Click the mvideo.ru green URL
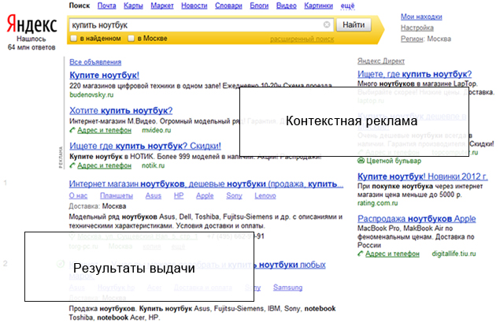Viewport: 500px width, 323px height. 156,130
